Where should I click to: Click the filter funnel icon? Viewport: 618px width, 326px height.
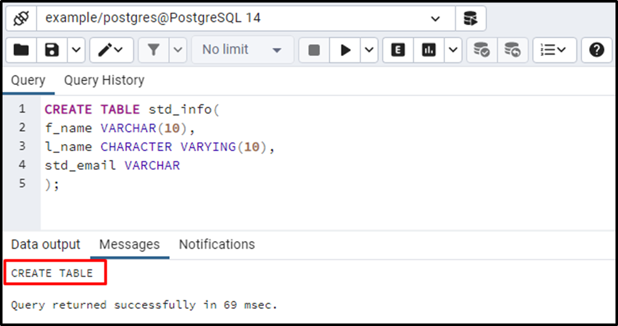(153, 50)
